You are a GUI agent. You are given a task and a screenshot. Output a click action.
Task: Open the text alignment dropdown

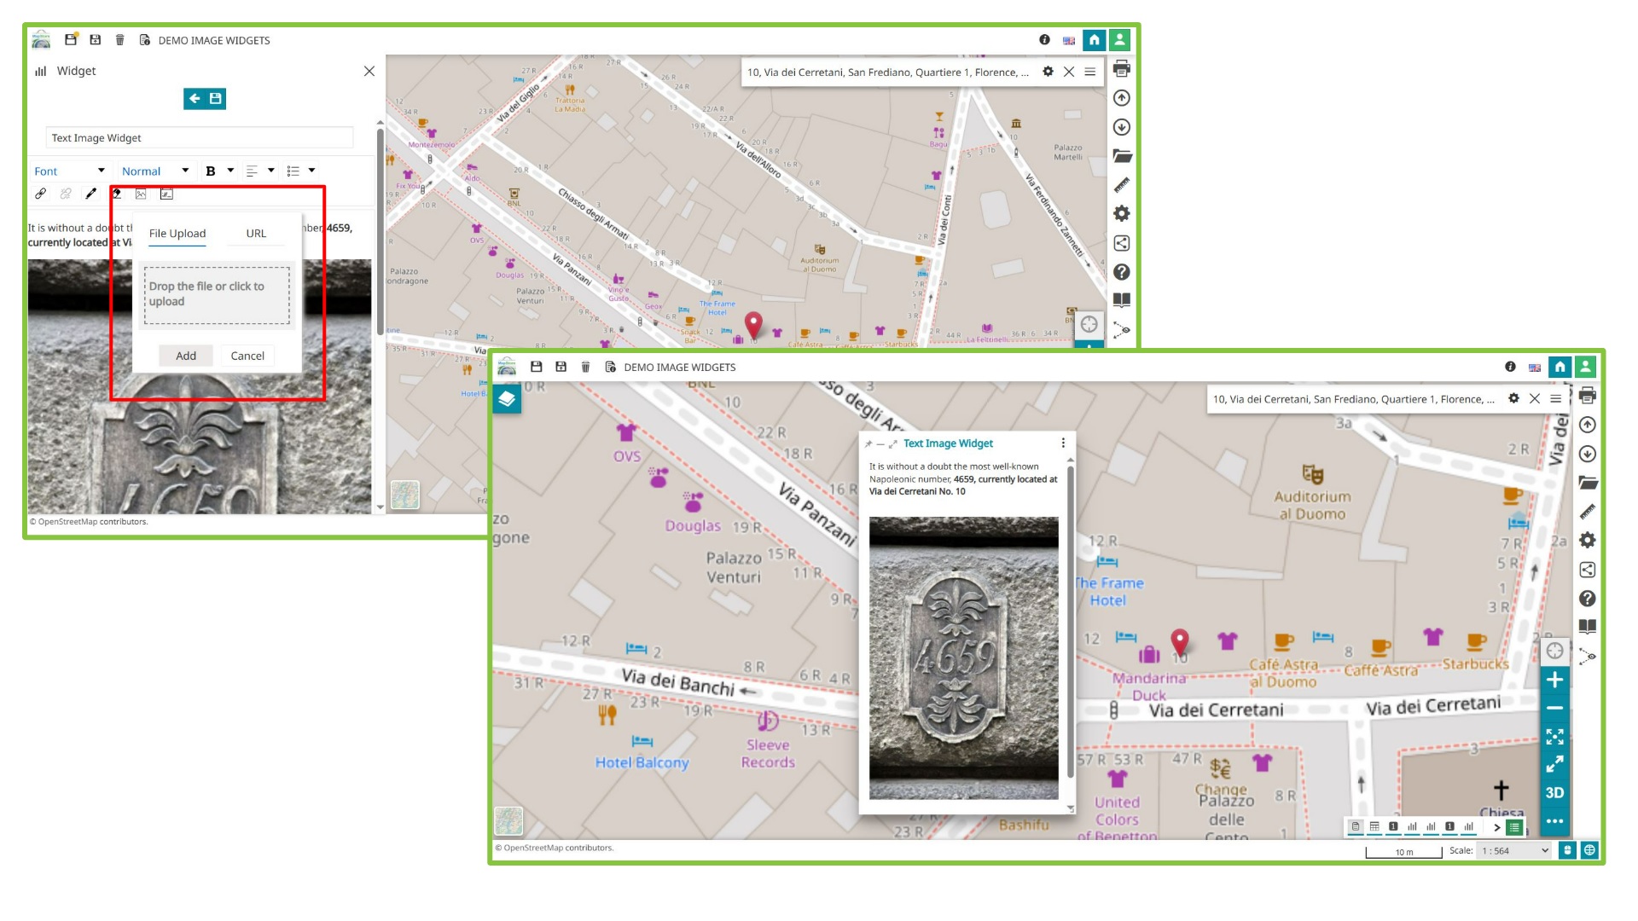tap(260, 171)
